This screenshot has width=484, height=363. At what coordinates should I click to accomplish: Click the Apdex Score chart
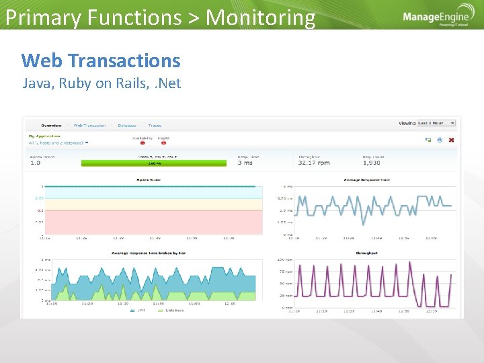[153, 210]
